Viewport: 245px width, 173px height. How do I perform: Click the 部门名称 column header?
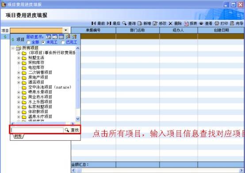(138, 30)
